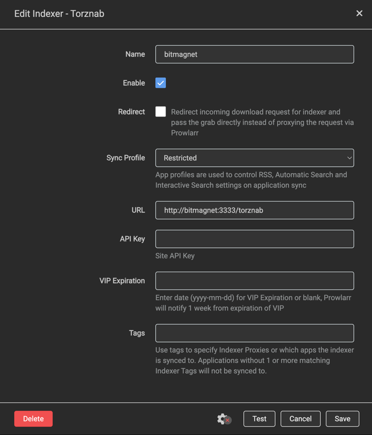Click the chevron arrow in Sync Profile
372x435 pixels.
[x=349, y=158]
